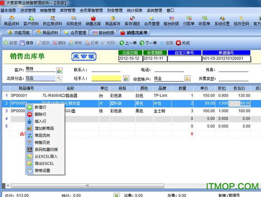Select row SP00001 TL-R406 router
This screenshot has height=197, width=261.
coord(131,96)
